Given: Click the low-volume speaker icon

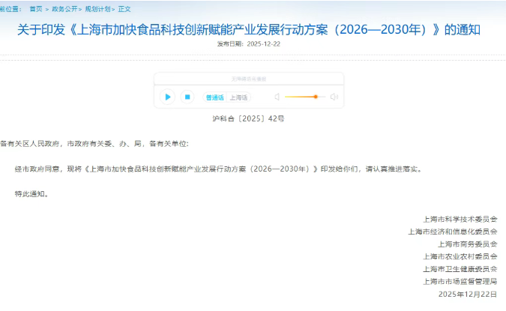Looking at the screenshot, I should pyautogui.click(x=277, y=97).
